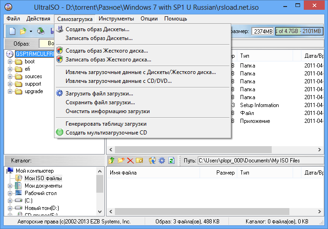The image size is (328, 229).
Task: Expand the efi folder node
Action: coord(10,69)
